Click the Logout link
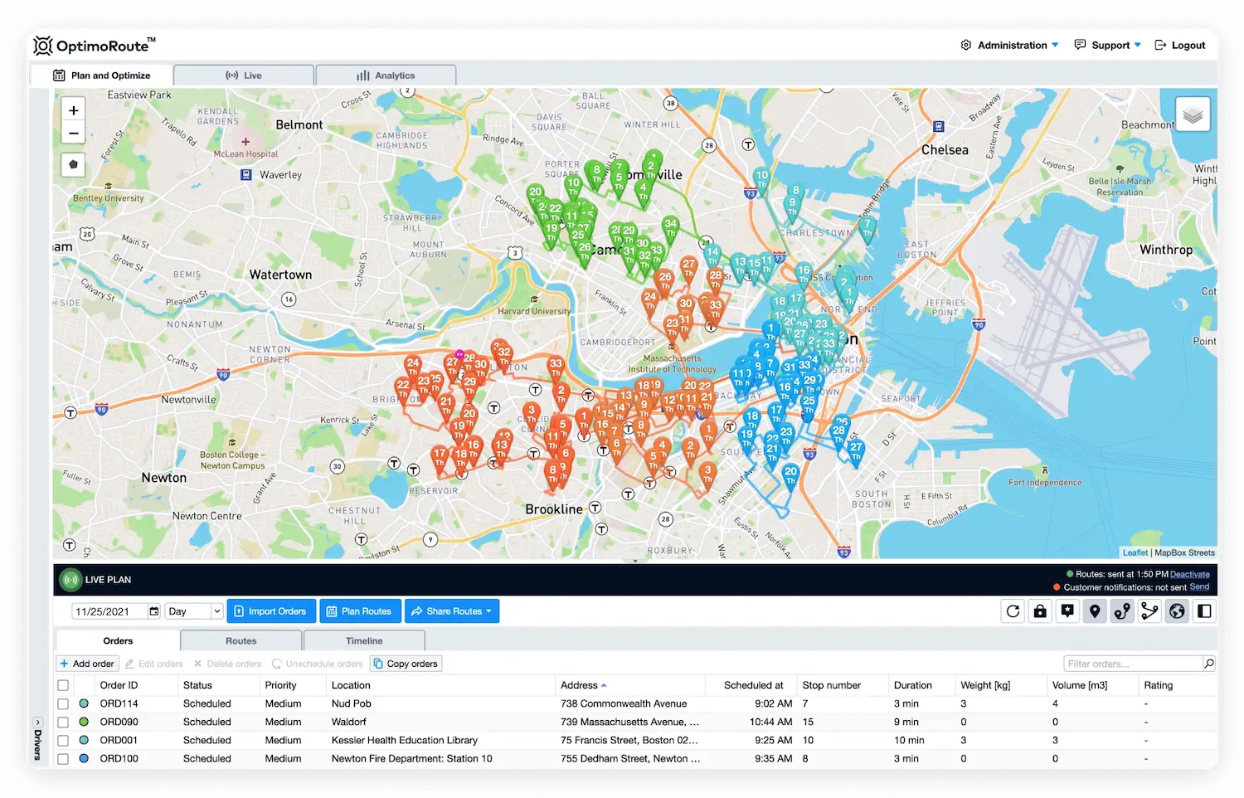Image resolution: width=1244 pixels, height=798 pixels. [1180, 45]
